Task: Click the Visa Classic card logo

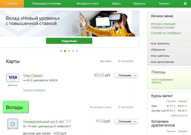Action: (13, 78)
